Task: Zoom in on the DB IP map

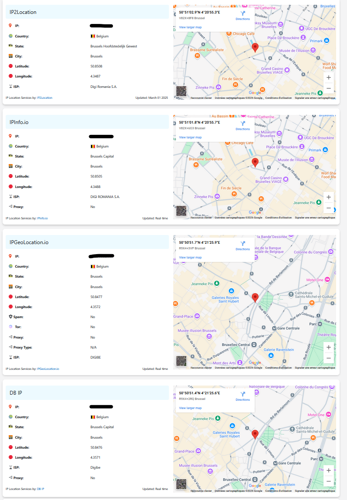Action: pyautogui.click(x=329, y=470)
